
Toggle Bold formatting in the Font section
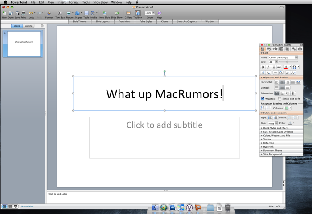tap(263, 67)
